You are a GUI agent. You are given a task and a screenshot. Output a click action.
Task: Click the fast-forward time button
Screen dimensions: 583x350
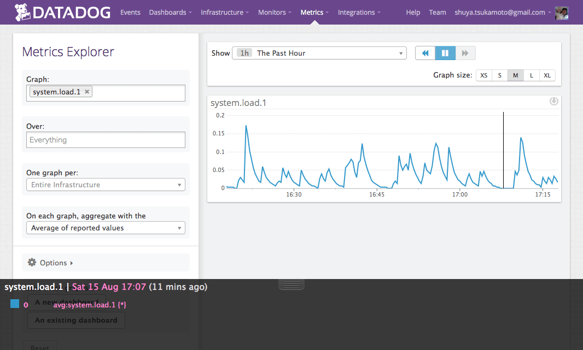click(x=465, y=53)
